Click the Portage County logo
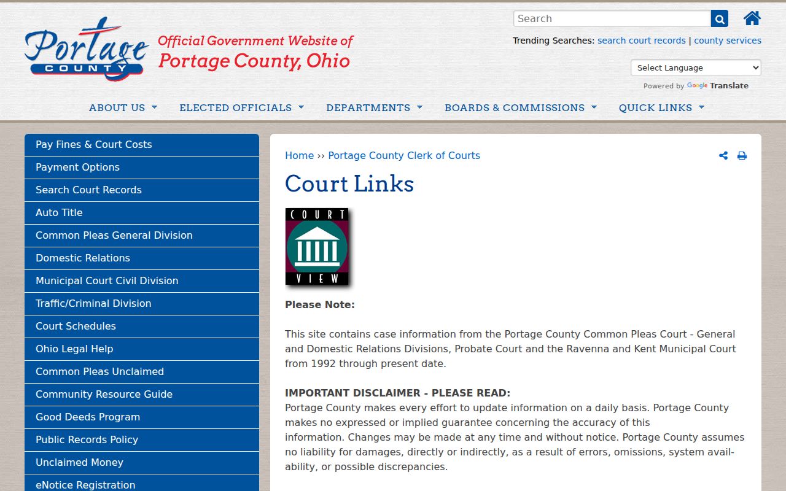The height and width of the screenshot is (491, 786). coord(87,49)
